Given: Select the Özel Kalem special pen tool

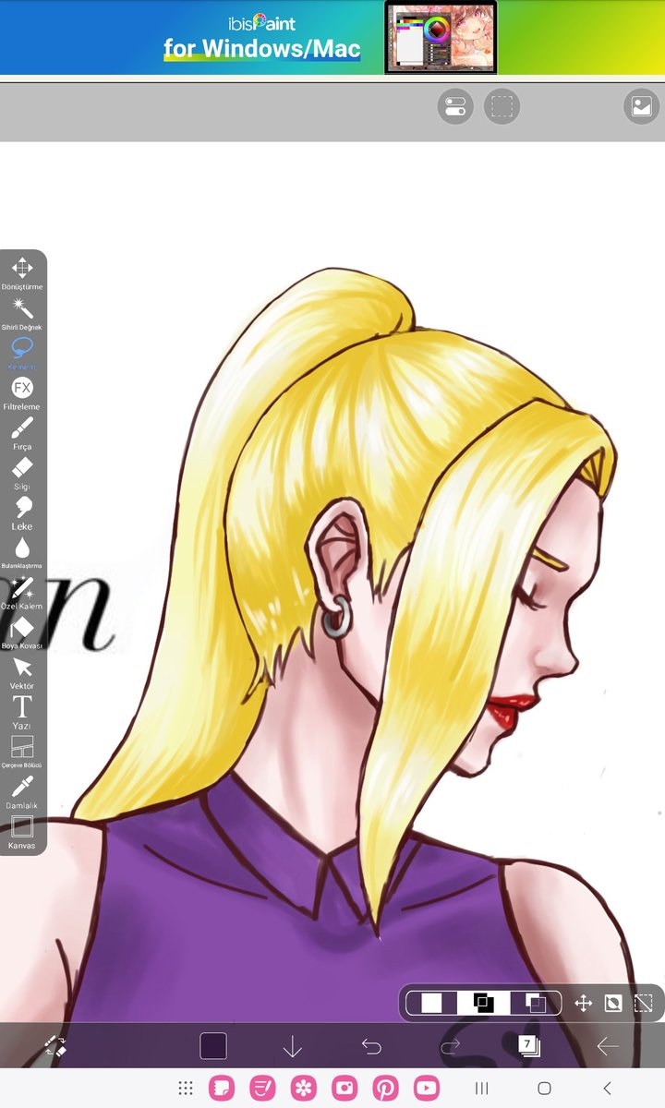Looking at the screenshot, I should click(22, 592).
